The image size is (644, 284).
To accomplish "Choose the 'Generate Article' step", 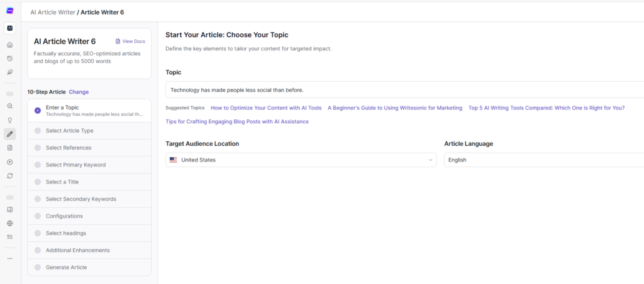I will click(x=66, y=268).
